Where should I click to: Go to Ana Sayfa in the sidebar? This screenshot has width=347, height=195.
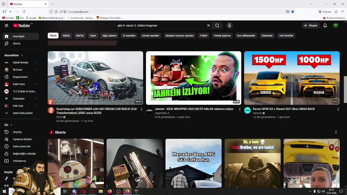(21, 36)
